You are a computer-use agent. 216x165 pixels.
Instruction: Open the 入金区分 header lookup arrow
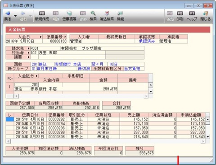coord(37,76)
